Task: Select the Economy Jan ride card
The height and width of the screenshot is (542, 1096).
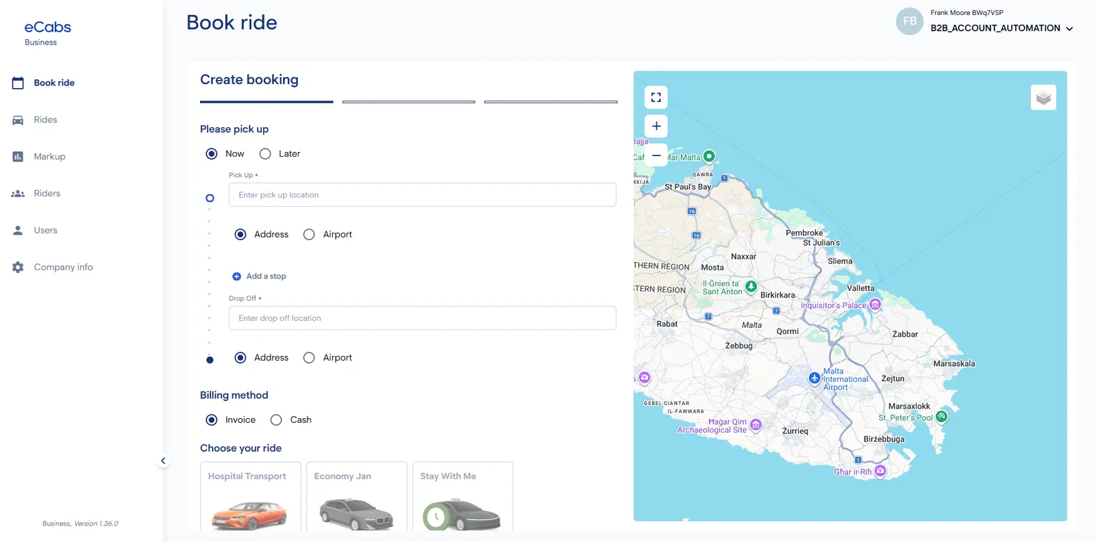Action: (x=357, y=497)
